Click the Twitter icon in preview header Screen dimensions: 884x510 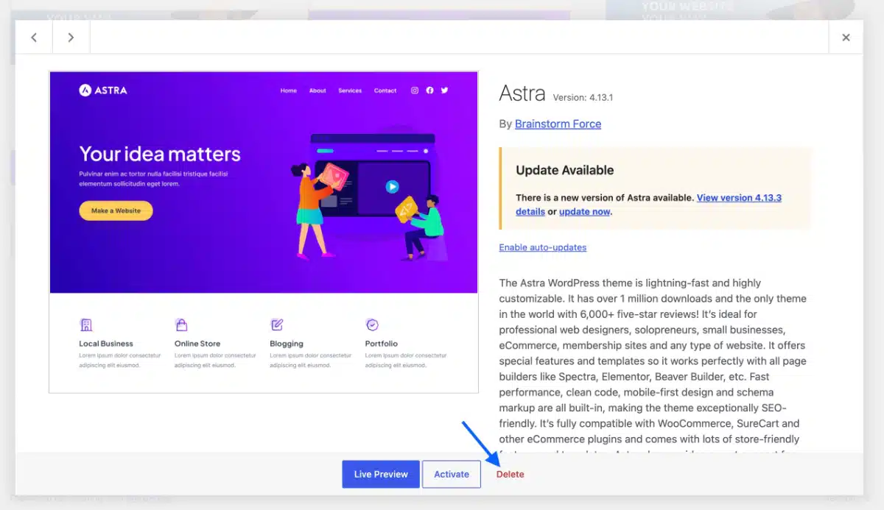(x=444, y=91)
